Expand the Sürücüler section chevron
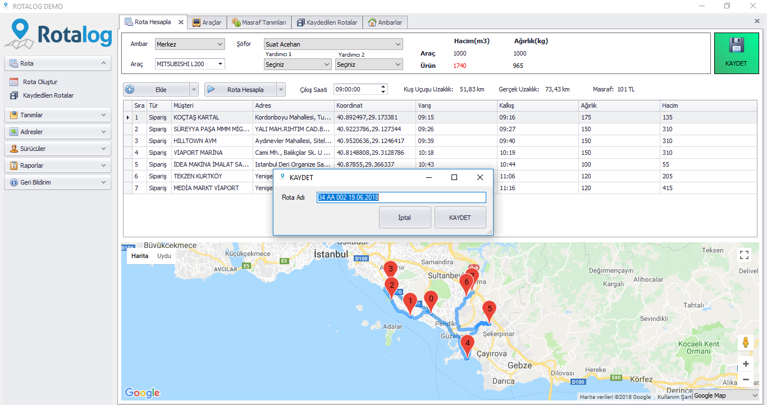 tap(103, 149)
